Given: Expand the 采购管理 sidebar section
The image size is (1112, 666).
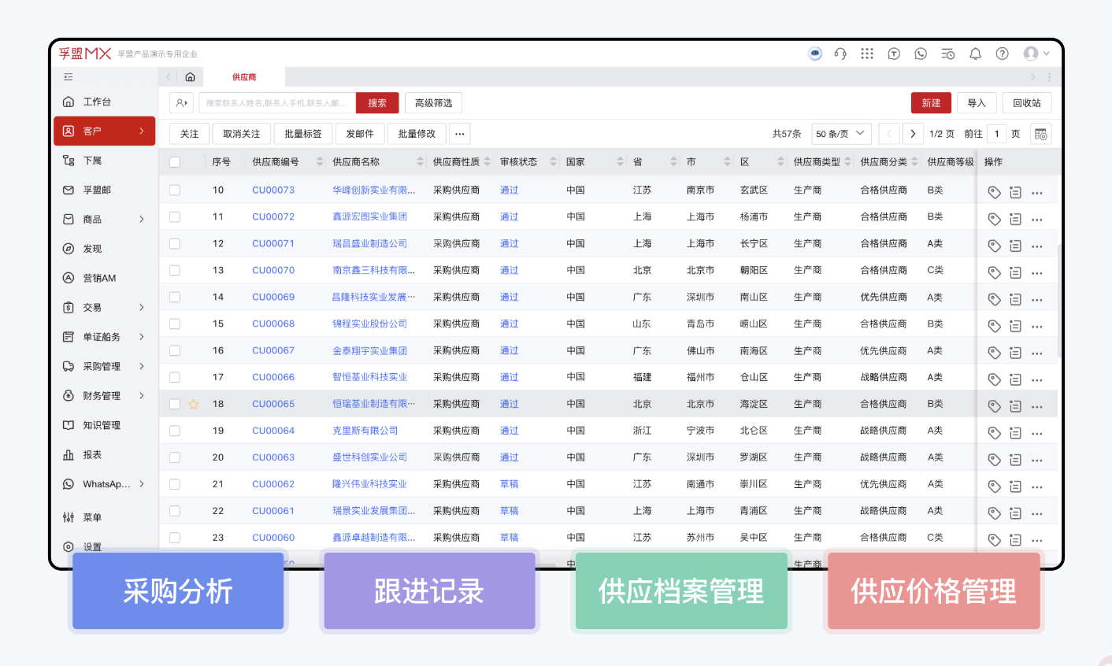Looking at the screenshot, I should coord(104,365).
